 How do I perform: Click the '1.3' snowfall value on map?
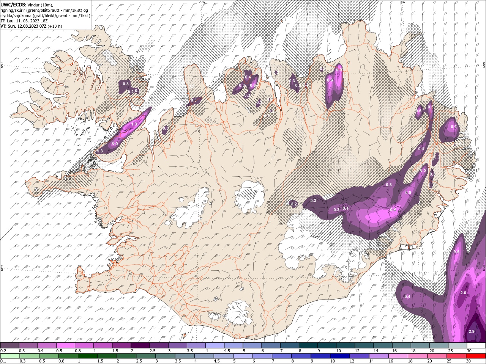click(x=134, y=124)
